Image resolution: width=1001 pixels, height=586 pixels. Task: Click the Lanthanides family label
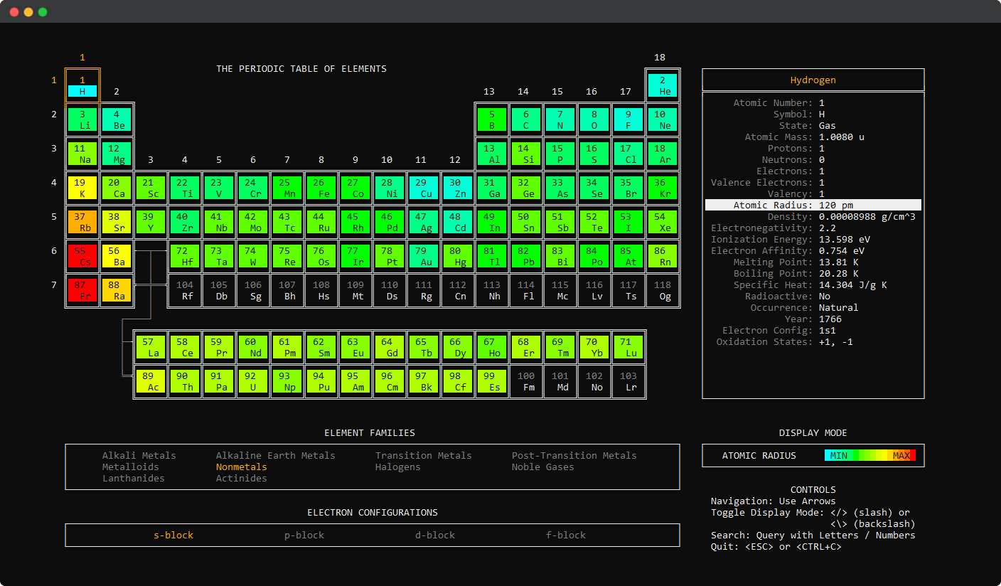[133, 478]
